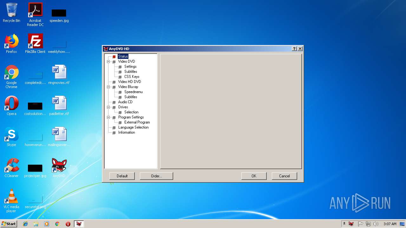Collapse the Program Settings tree node
The height and width of the screenshot is (228, 406).
coord(108,117)
